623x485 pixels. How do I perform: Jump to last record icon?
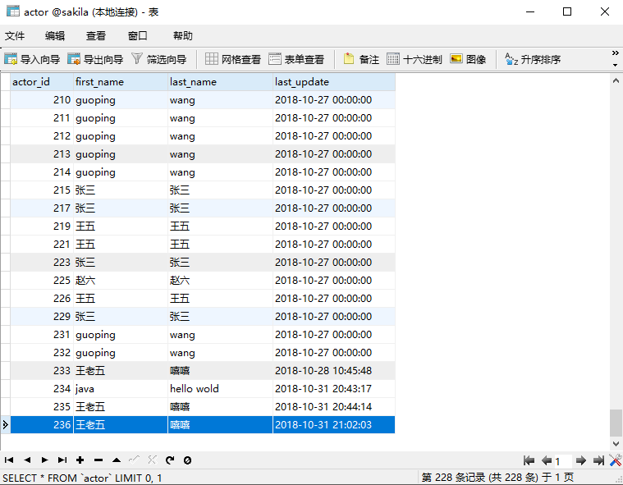point(62,460)
